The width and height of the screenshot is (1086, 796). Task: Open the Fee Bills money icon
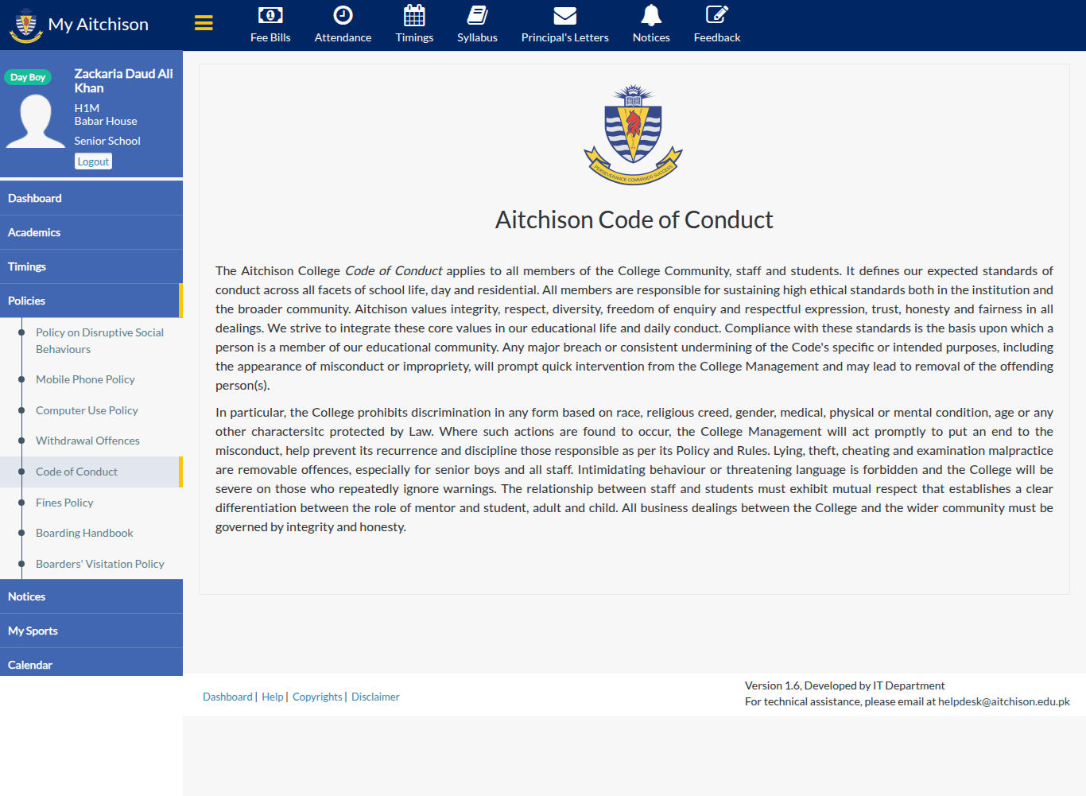[270, 15]
